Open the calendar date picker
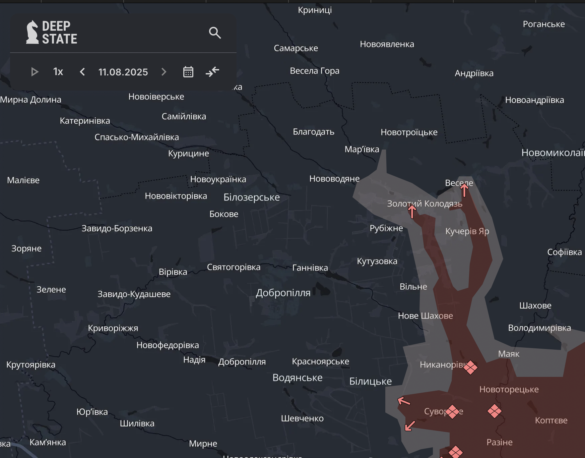Viewport: 585px width, 458px height. (188, 72)
